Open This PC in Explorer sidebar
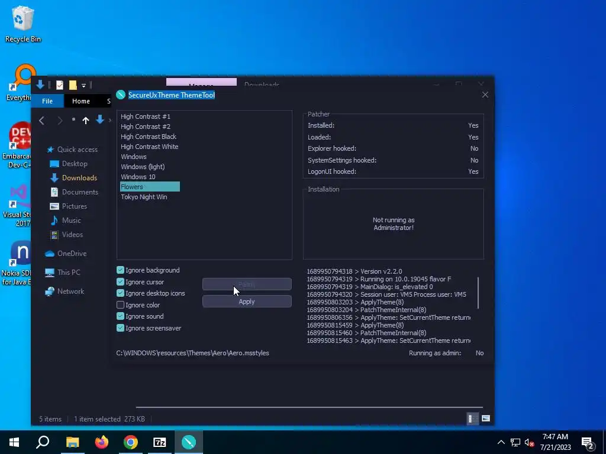Viewport: 606px width, 454px height. (62, 272)
